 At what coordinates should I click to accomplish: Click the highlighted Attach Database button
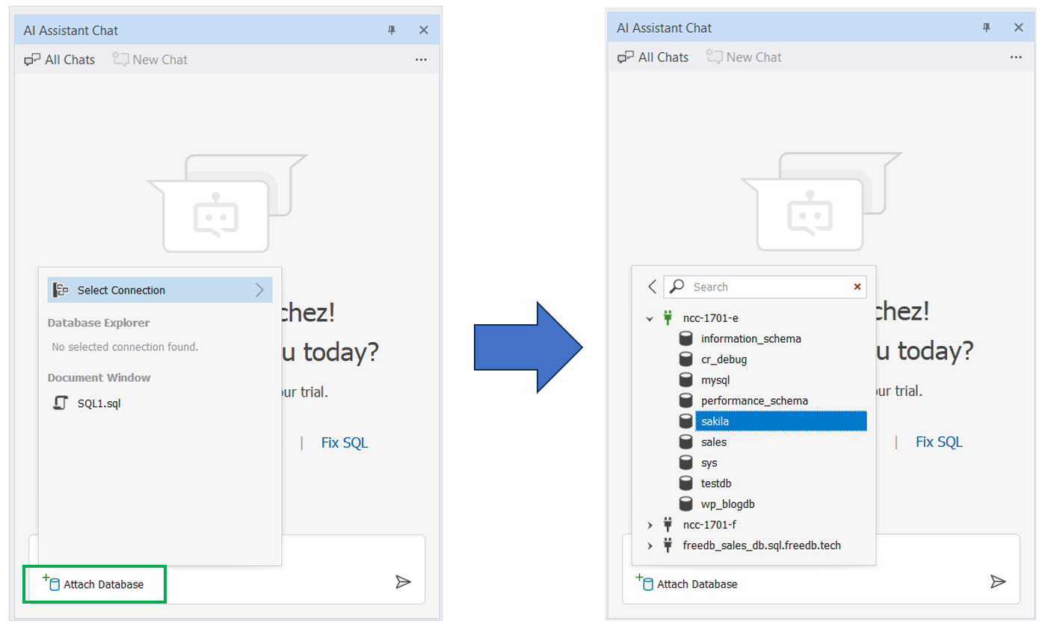point(94,584)
